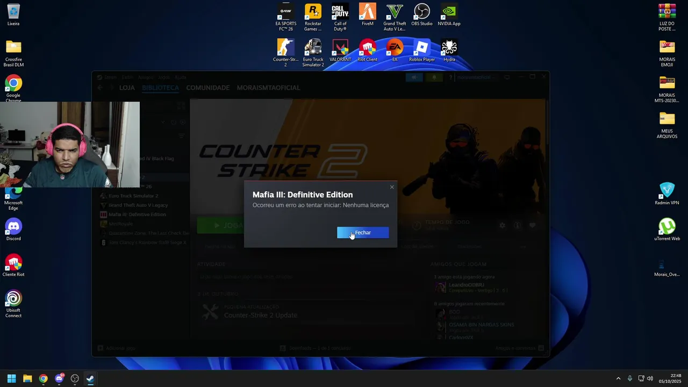The image size is (688, 387).
Task: Select the Crossfire Brasil DLM folder
Action: pyautogui.click(x=13, y=53)
